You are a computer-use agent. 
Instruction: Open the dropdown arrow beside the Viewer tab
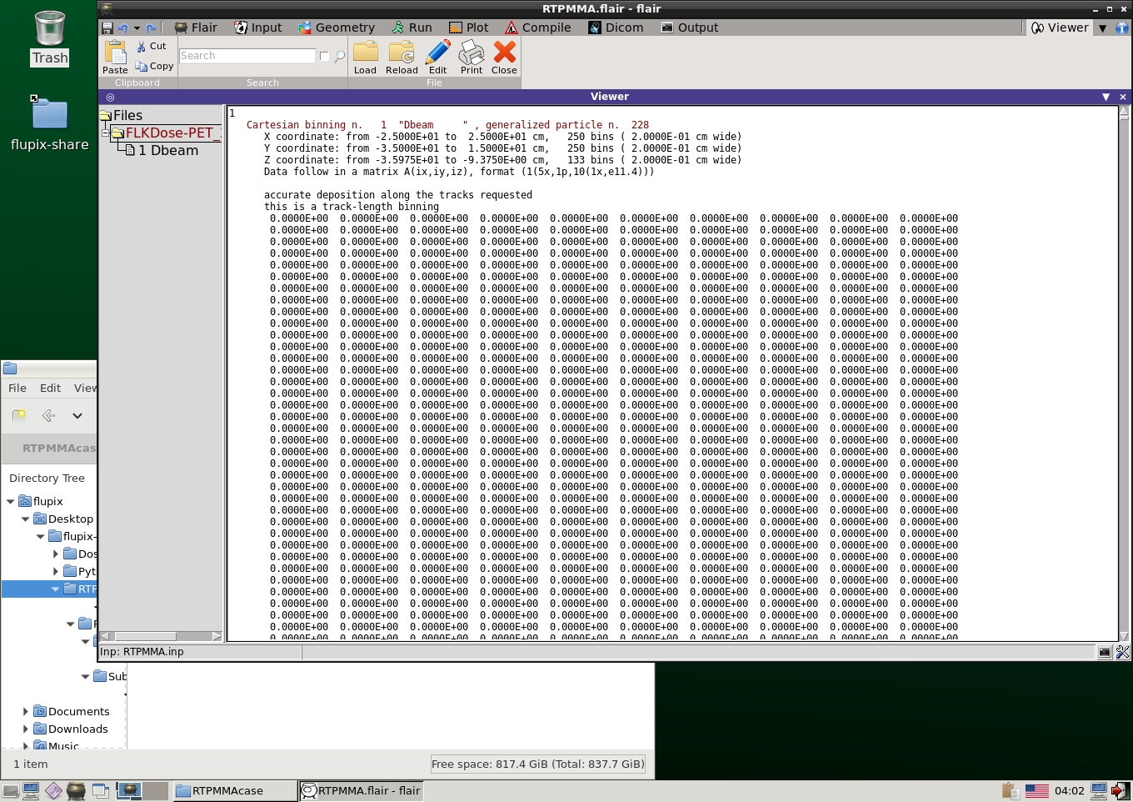1102,28
